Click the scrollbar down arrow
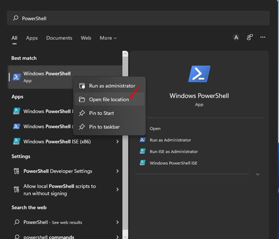Screen dimensions: 279x239 125,237
